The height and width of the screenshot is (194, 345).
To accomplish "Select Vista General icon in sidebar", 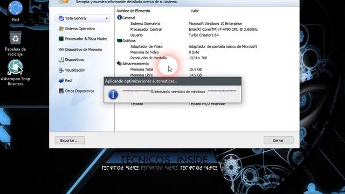I will 61,18.
